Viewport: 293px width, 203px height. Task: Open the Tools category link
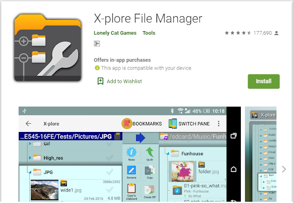tap(149, 33)
